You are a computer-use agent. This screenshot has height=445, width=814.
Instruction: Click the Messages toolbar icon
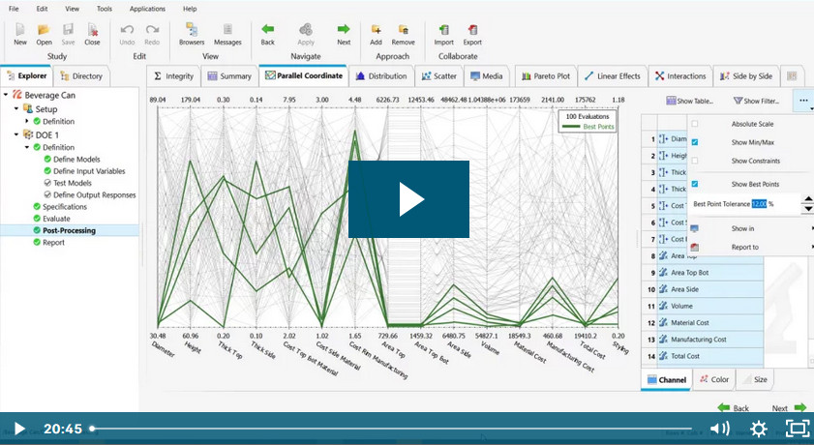(227, 30)
